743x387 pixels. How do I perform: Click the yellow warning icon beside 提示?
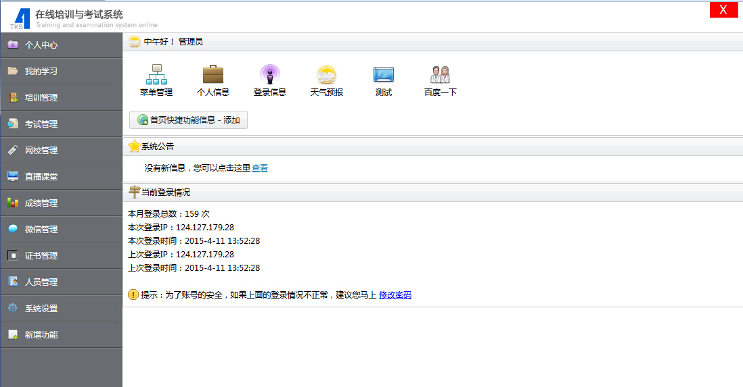pos(133,294)
